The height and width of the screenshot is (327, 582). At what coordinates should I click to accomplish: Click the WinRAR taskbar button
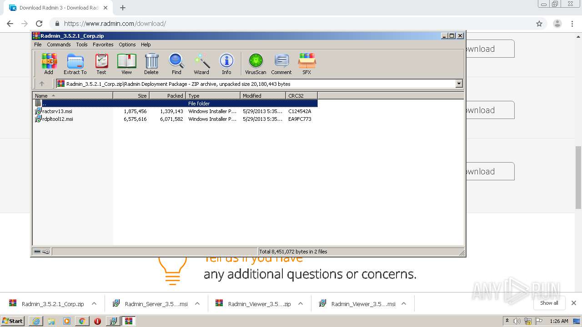[x=129, y=321]
